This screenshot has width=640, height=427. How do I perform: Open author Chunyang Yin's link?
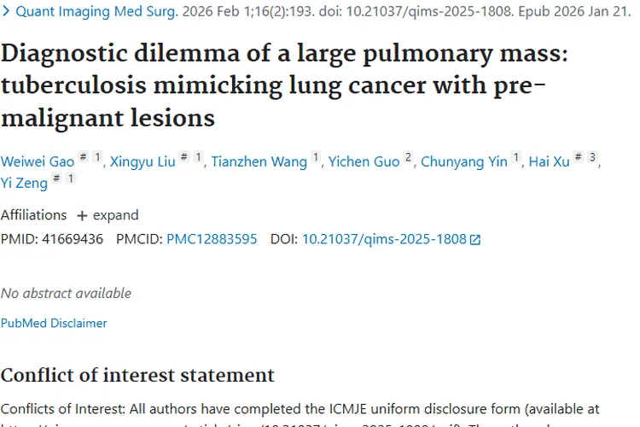(464, 161)
